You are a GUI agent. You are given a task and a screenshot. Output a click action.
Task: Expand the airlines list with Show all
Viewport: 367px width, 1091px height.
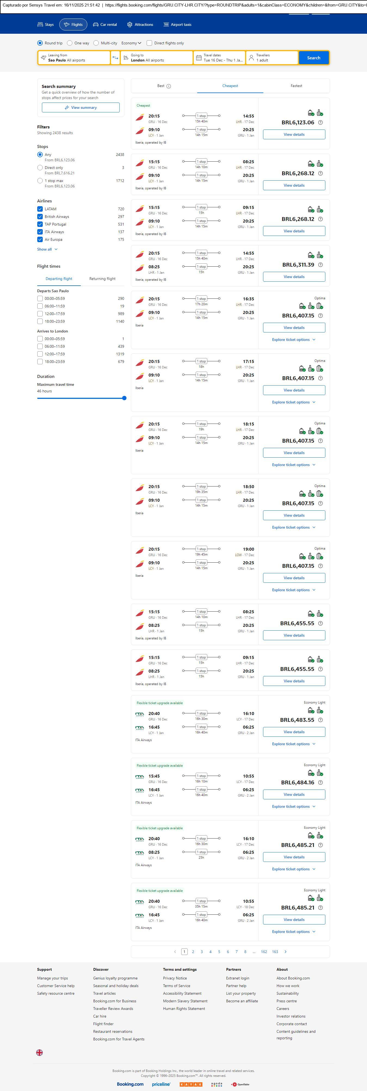[x=47, y=249]
